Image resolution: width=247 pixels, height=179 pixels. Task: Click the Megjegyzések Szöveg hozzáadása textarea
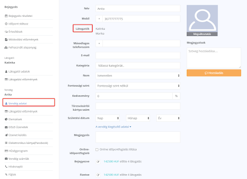[x=214, y=58]
